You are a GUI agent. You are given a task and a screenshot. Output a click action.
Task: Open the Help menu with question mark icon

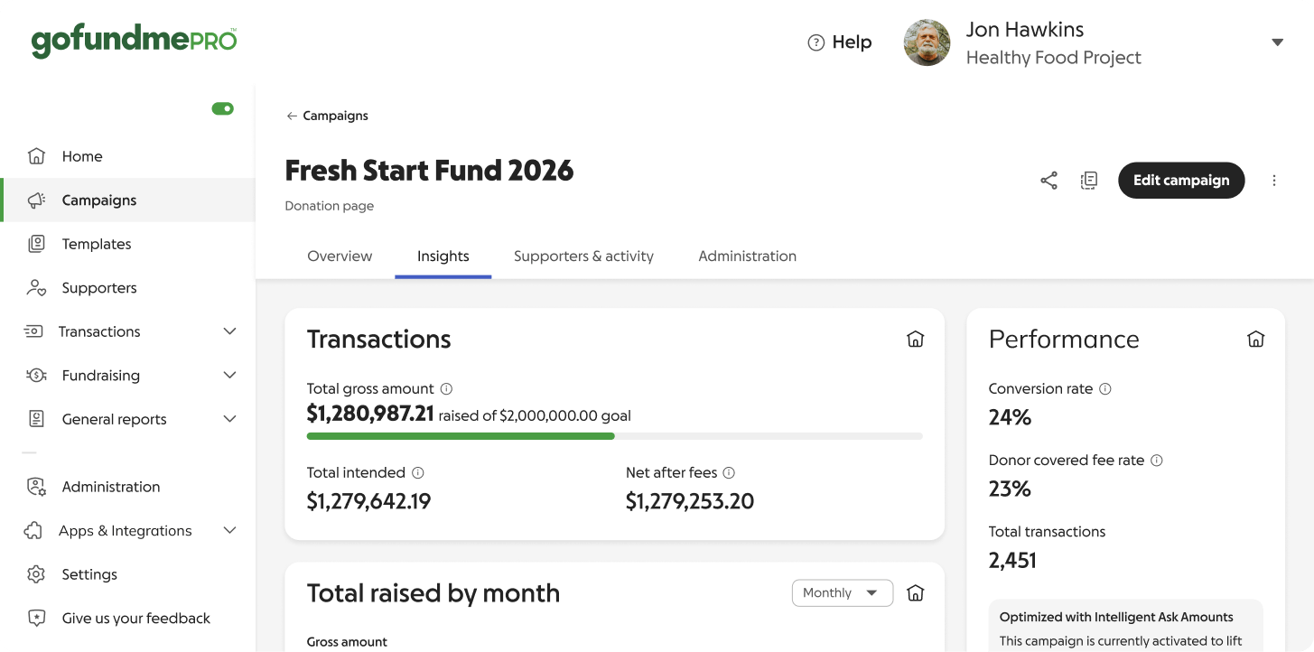(x=839, y=42)
